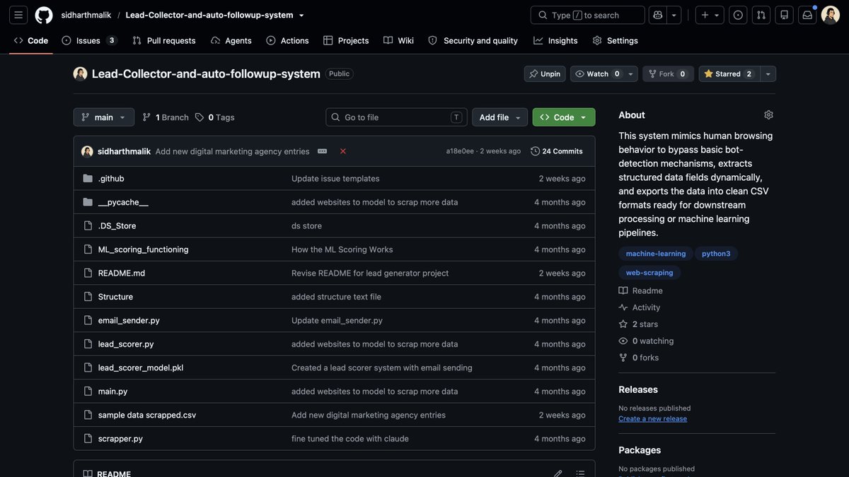The width and height of the screenshot is (849, 477).
Task: Click the Go to file search field
Action: click(396, 117)
